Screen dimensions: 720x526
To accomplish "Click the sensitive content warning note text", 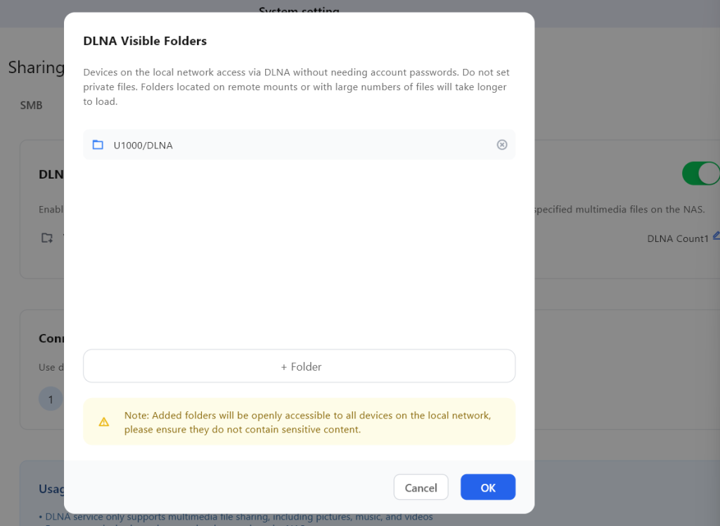I will 307,422.
